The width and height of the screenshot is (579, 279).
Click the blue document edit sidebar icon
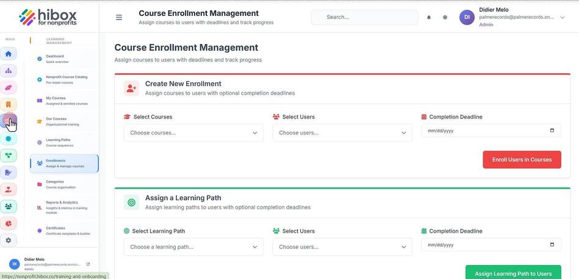[x=8, y=172]
